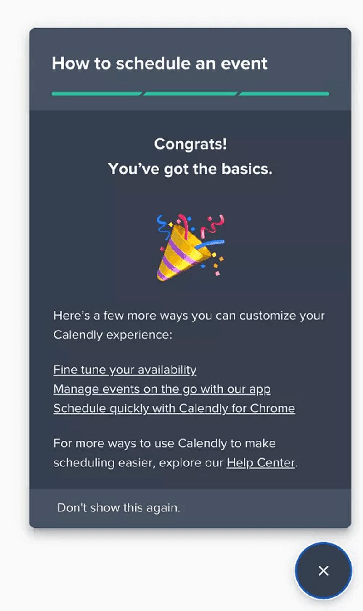363x611 pixels.
Task: Click the underlined availability link text
Action: 125,370
